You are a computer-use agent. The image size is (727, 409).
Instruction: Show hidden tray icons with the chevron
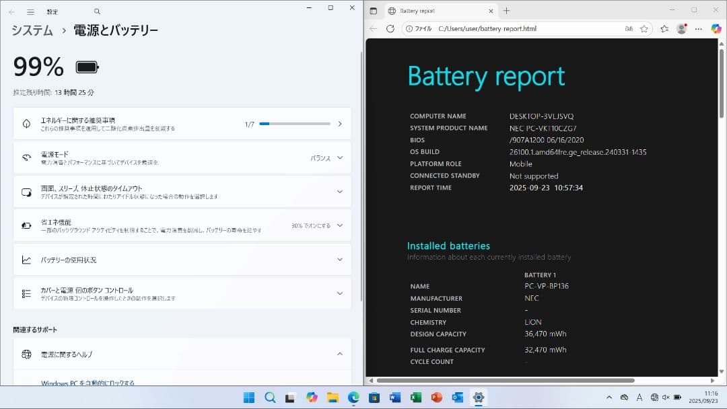point(609,398)
